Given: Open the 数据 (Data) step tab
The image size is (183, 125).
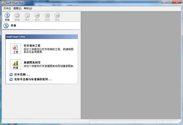Looking at the screenshot, I should (x=17, y=17).
